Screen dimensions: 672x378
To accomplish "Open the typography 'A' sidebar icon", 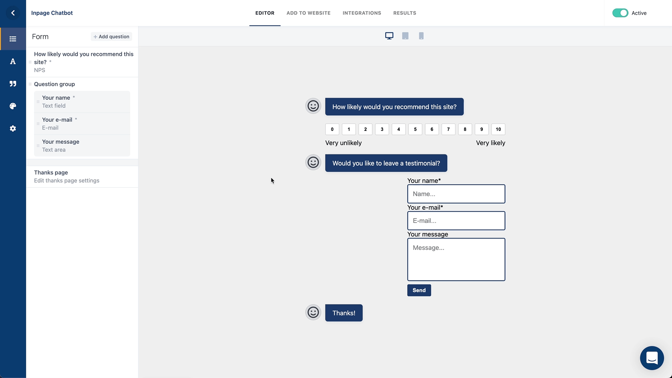I will [x=13, y=61].
